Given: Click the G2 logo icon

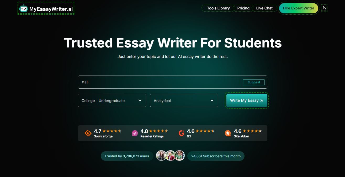Looking at the screenshot, I should click(182, 133).
